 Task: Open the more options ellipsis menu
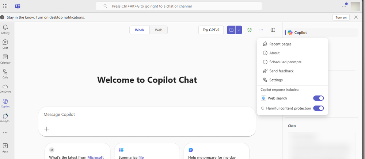pyautogui.click(x=261, y=30)
